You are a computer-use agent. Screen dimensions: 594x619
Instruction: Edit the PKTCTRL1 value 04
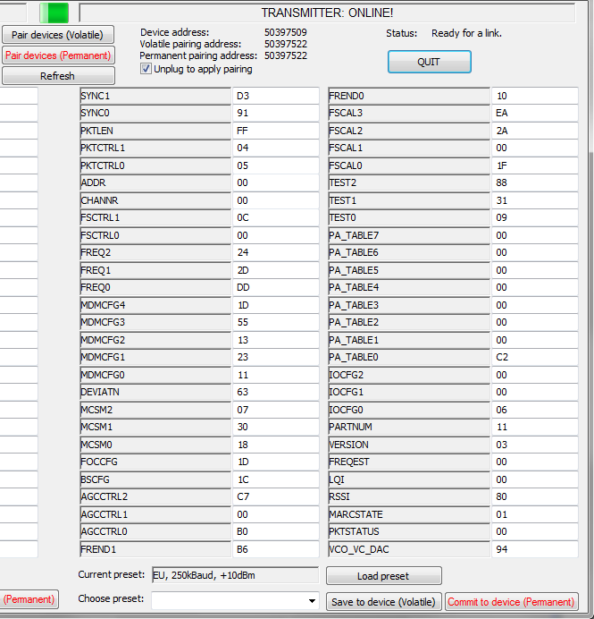tap(275, 148)
